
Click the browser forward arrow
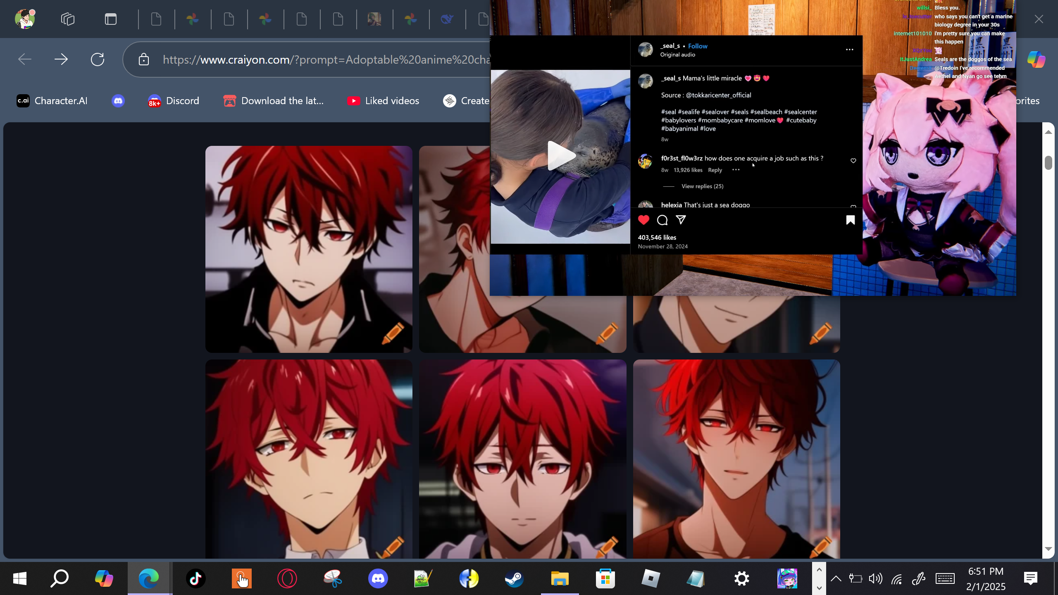[61, 59]
